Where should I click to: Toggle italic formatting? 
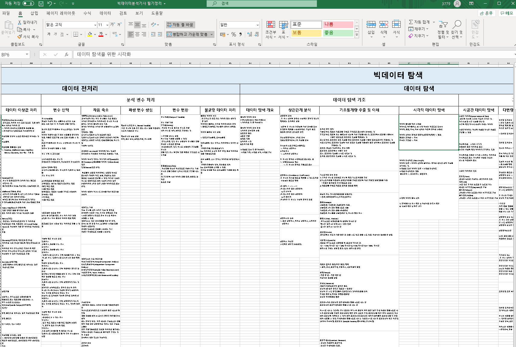tap(55, 34)
